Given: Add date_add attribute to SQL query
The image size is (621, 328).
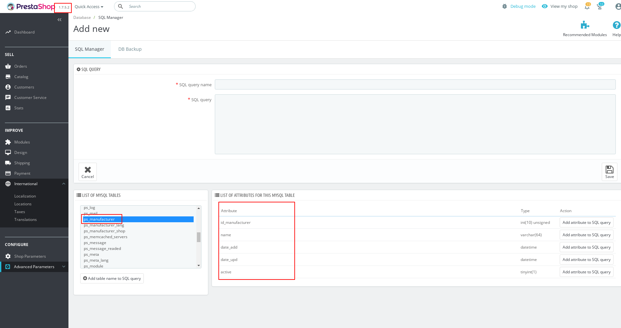Looking at the screenshot, I should pos(586,247).
